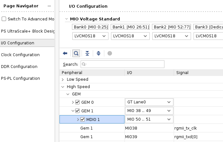
Task: Minimize the Page Navigator panel
Action: pyautogui.click(x=49, y=6)
